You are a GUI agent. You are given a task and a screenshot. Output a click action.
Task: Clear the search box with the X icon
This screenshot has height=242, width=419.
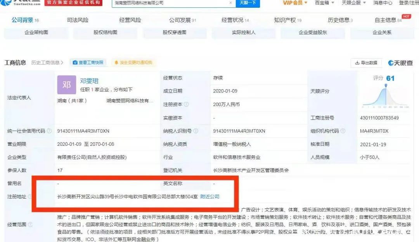tap(230, 3)
